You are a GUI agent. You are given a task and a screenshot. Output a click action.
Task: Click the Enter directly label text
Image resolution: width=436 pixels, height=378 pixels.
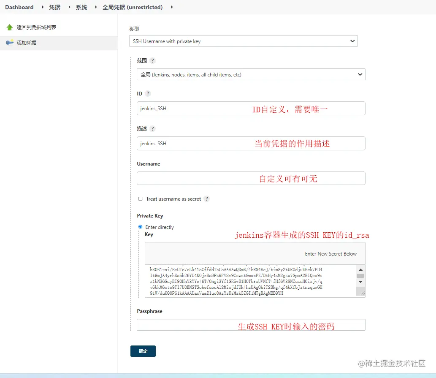tap(160, 227)
